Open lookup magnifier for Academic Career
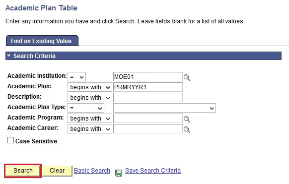The height and width of the screenshot is (184, 289). (187, 129)
